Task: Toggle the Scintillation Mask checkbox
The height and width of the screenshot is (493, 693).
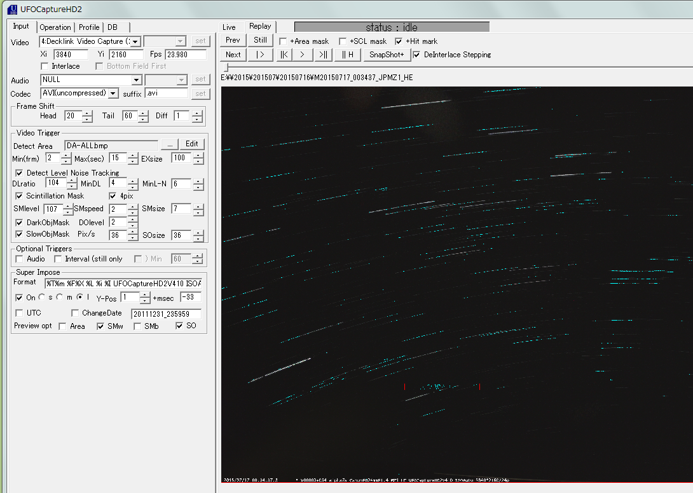Action: coord(20,196)
